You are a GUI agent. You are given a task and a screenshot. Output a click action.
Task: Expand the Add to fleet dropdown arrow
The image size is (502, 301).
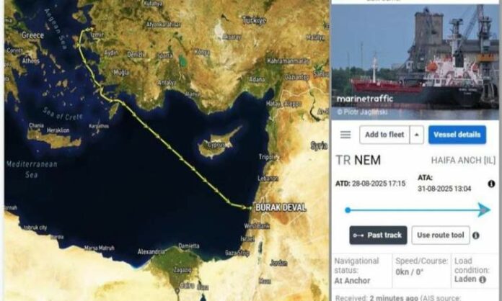tap(416, 135)
